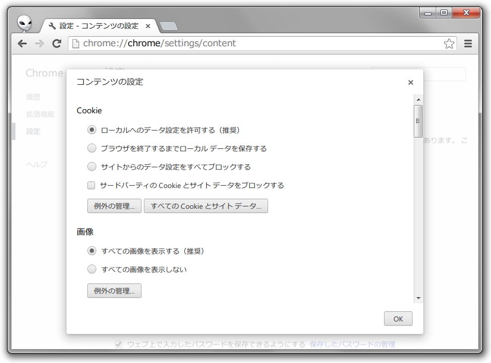Click inside the address bar
491x363 pixels.
(238, 43)
